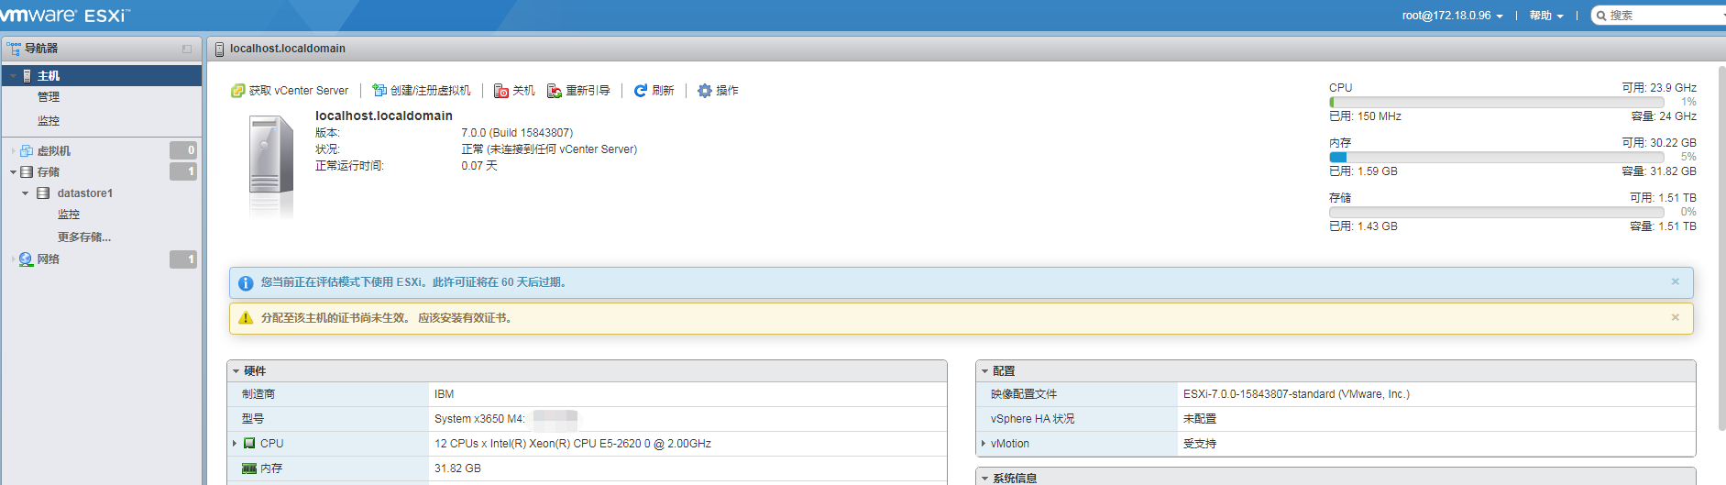Screen dimensions: 1726x485
Task: Click the CPU chip icon in hardware
Action: pos(249,444)
